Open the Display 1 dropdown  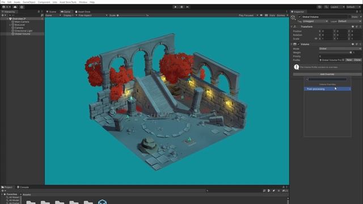(70, 15)
